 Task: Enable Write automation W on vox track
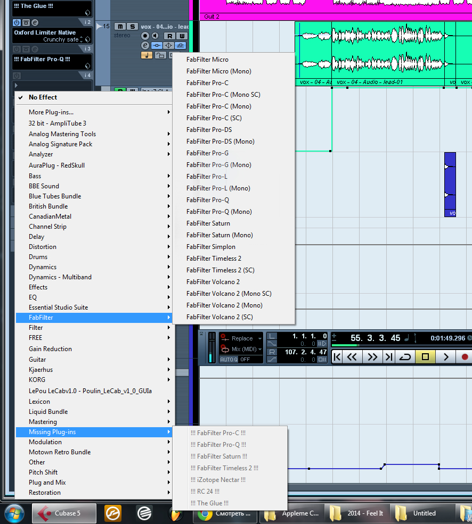click(x=182, y=36)
